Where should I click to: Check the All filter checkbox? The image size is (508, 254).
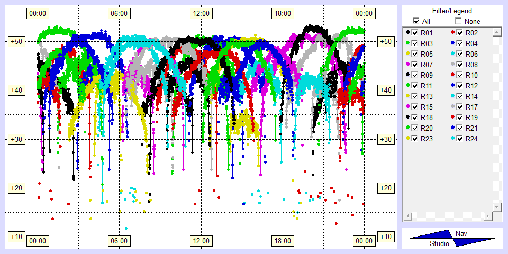[416, 21]
